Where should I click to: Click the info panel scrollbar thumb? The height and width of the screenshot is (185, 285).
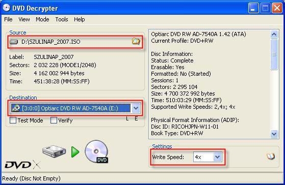pyautogui.click(x=274, y=54)
